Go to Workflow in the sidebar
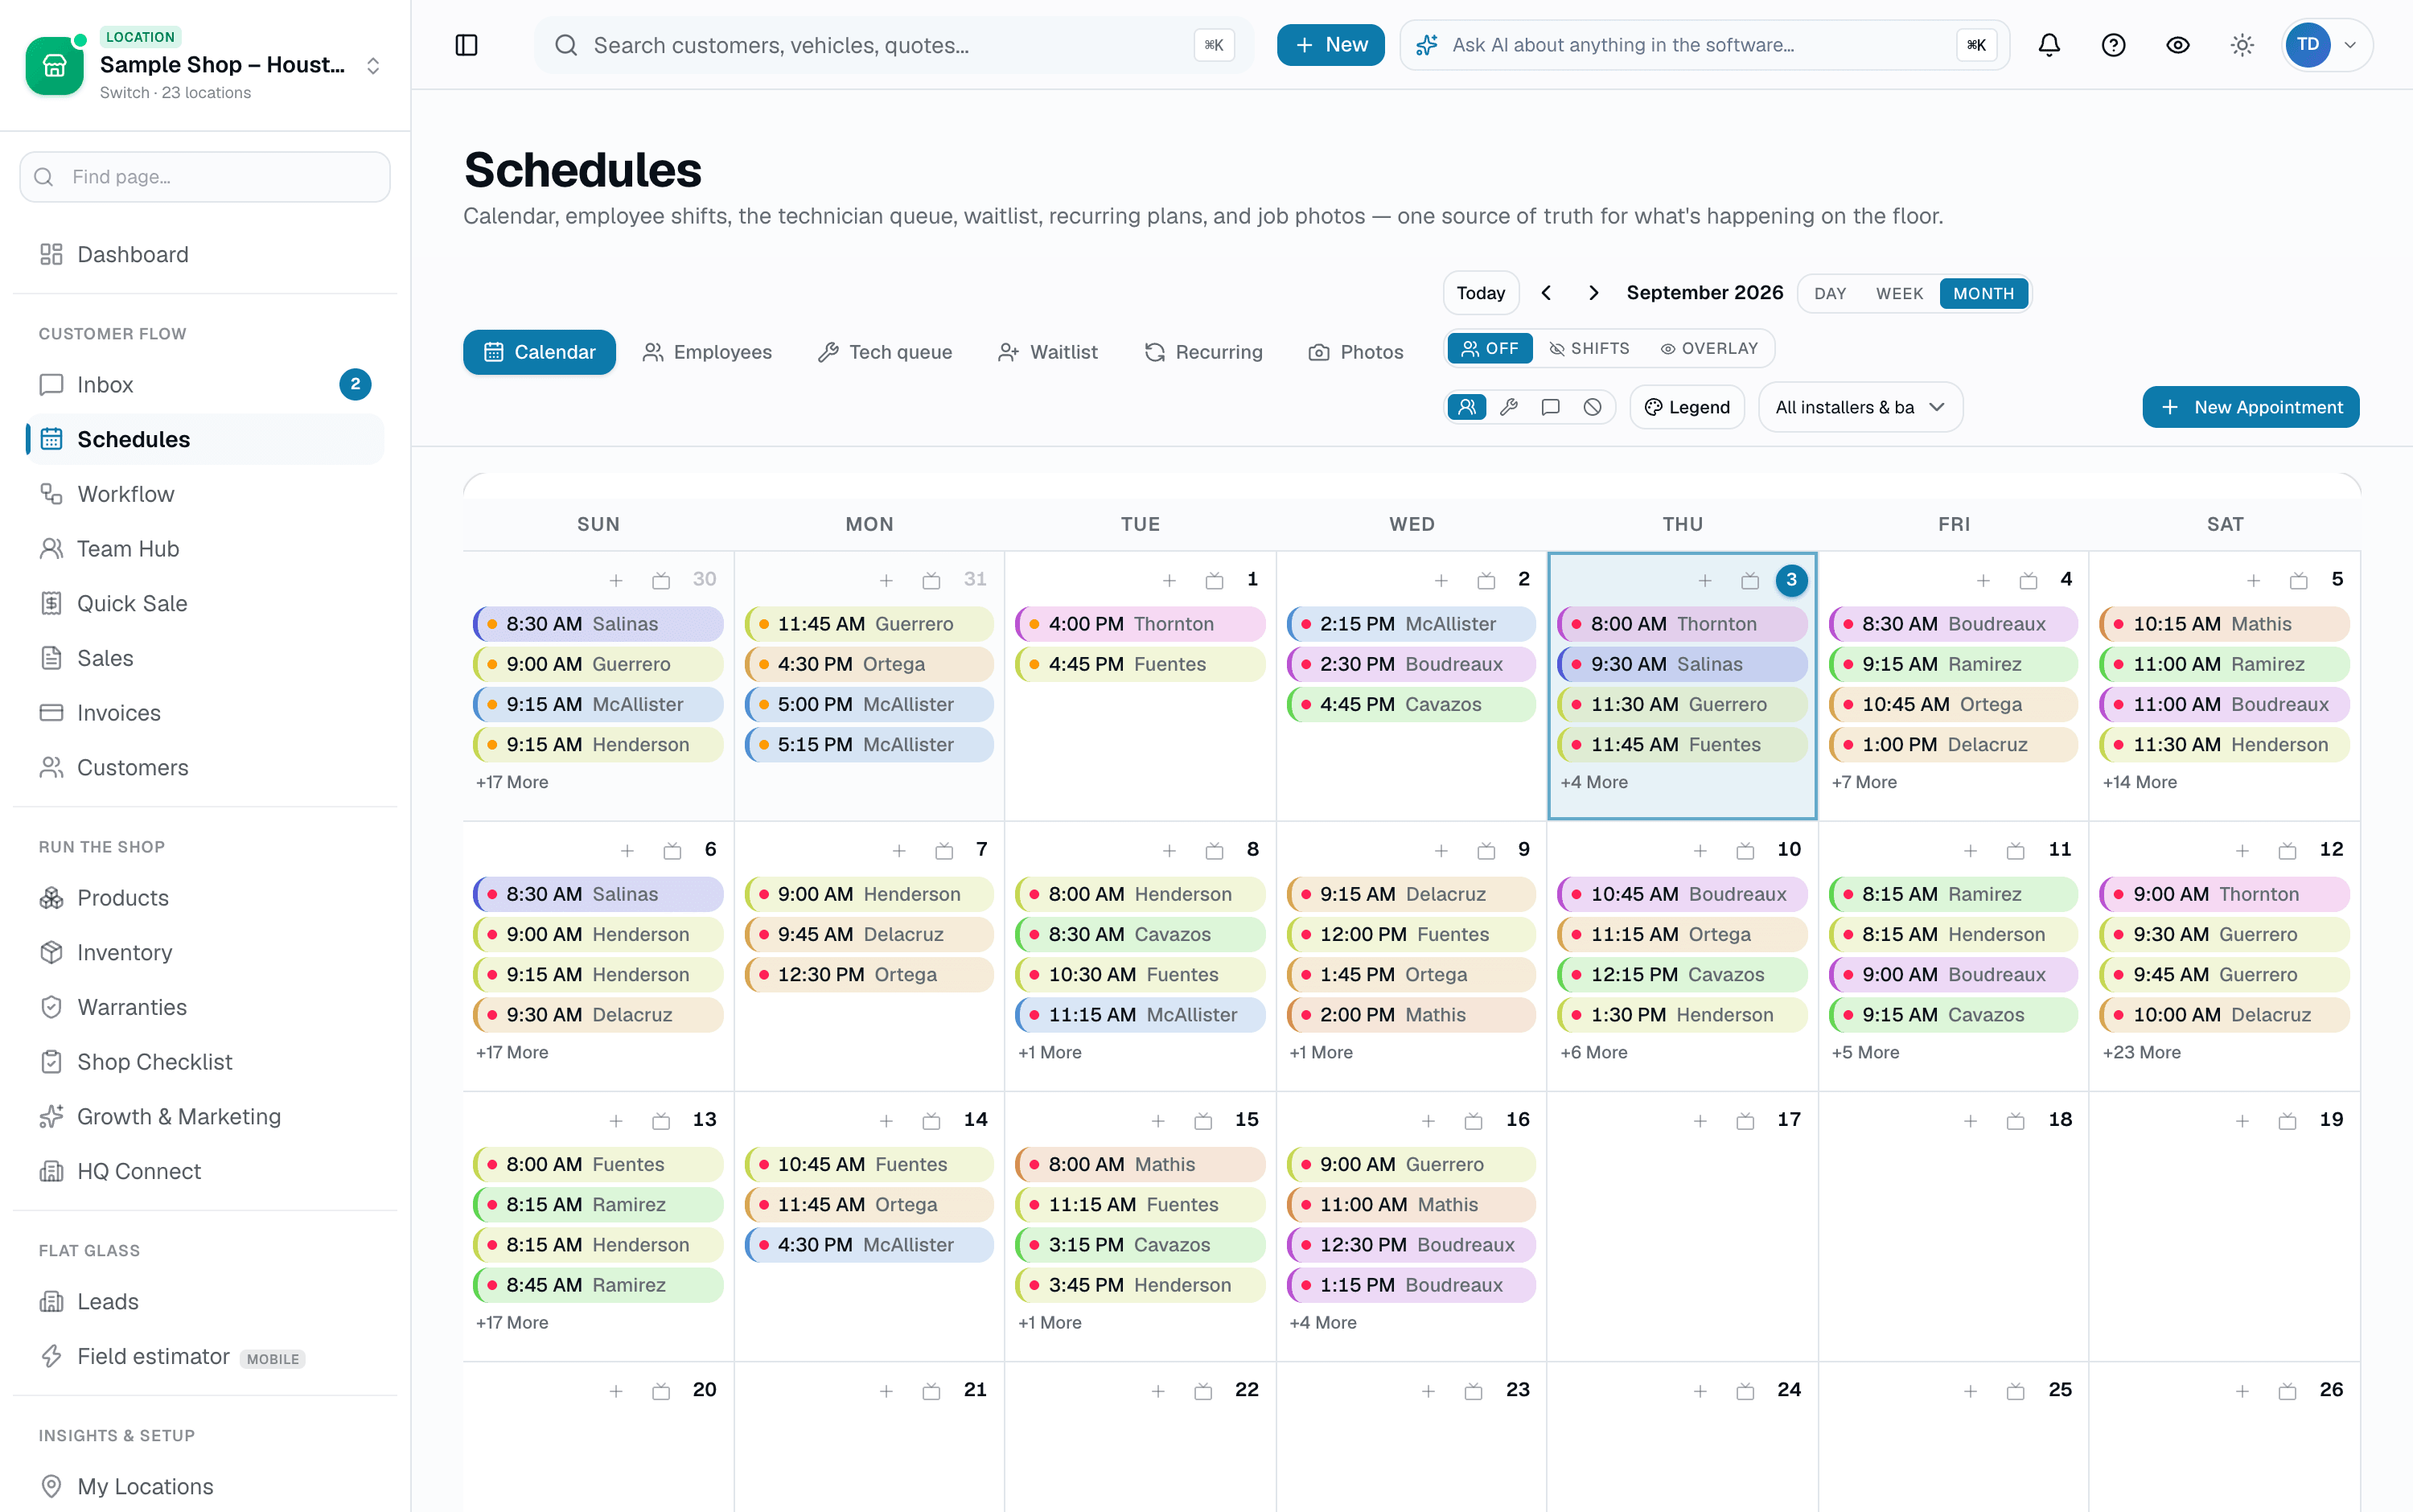Screen dimensions: 2413x1512 point(205,494)
